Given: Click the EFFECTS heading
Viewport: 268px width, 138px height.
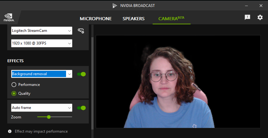Looking at the screenshot, I should pos(15,61).
